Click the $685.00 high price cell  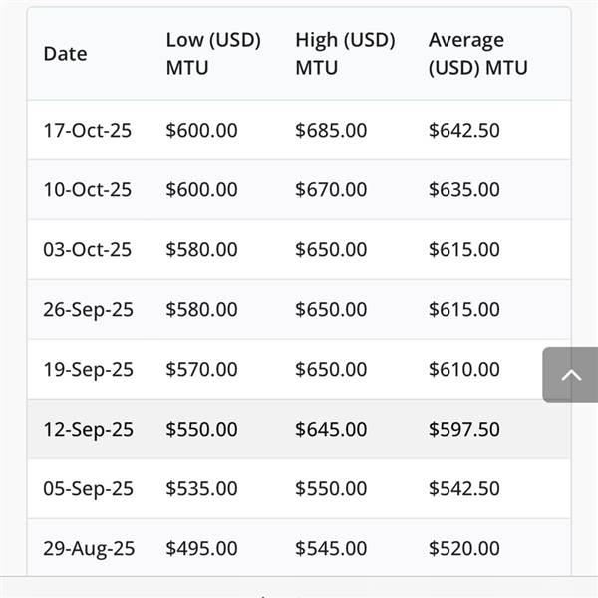coord(331,131)
